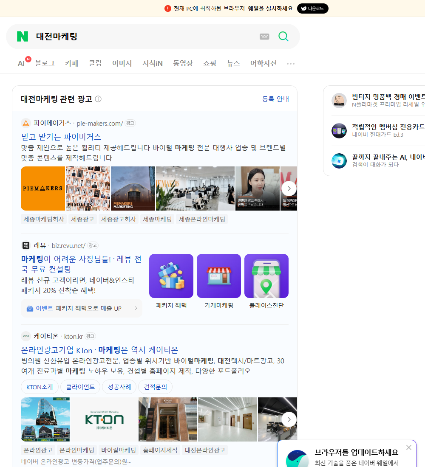This screenshot has width=425, height=467.
Task: Click the 멤버십 전용카드 round thumbnail
Action: pyautogui.click(x=339, y=131)
